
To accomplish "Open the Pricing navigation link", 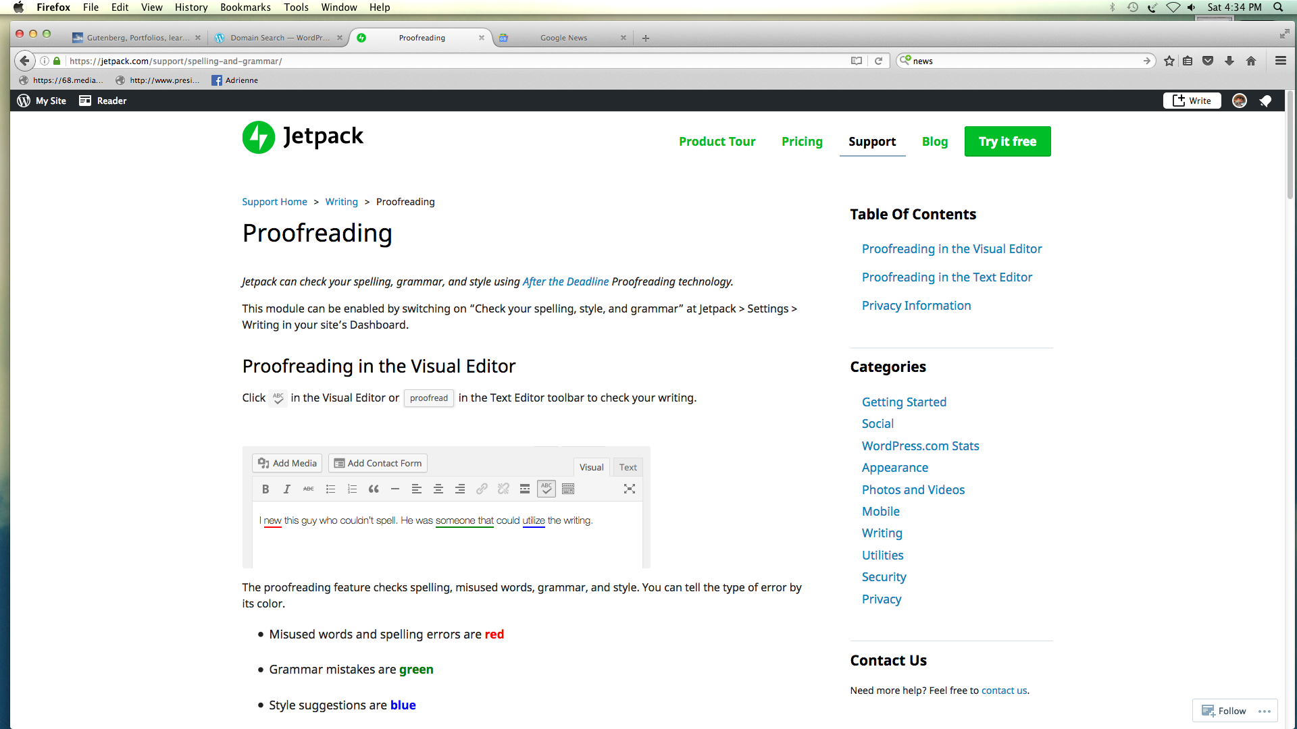I will [x=802, y=142].
